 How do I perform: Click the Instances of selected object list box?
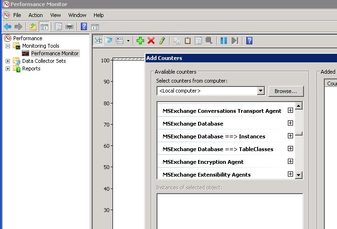tap(230, 211)
